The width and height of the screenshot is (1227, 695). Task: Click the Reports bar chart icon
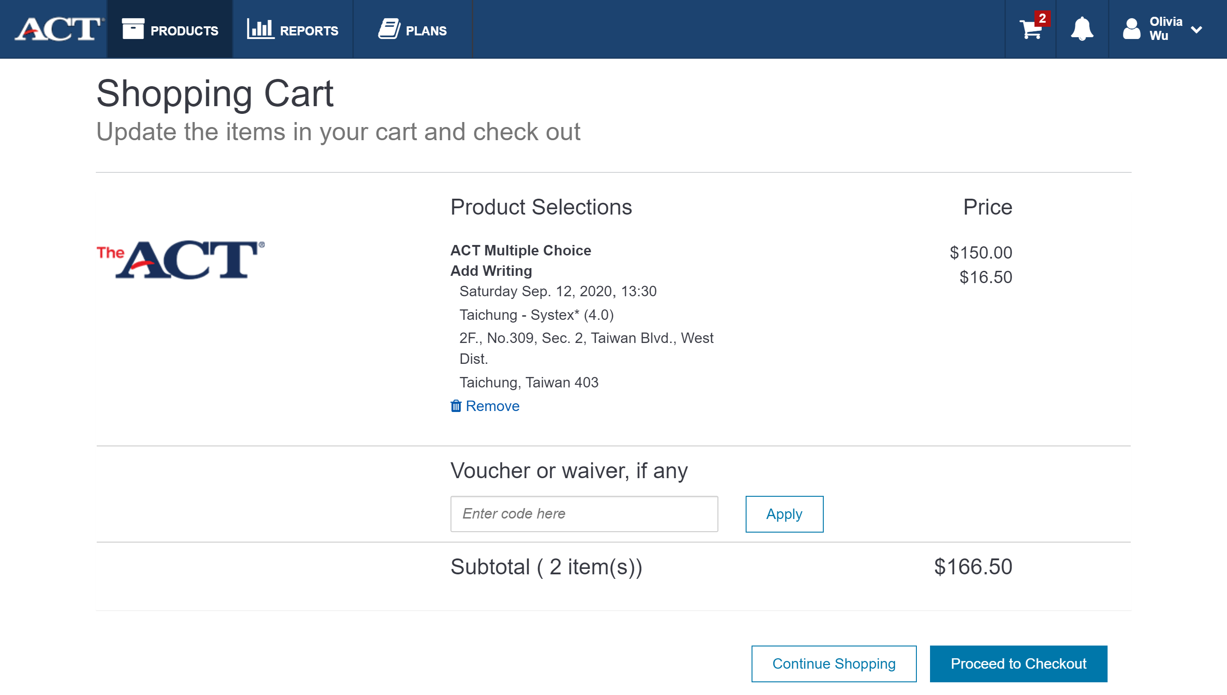click(x=260, y=29)
